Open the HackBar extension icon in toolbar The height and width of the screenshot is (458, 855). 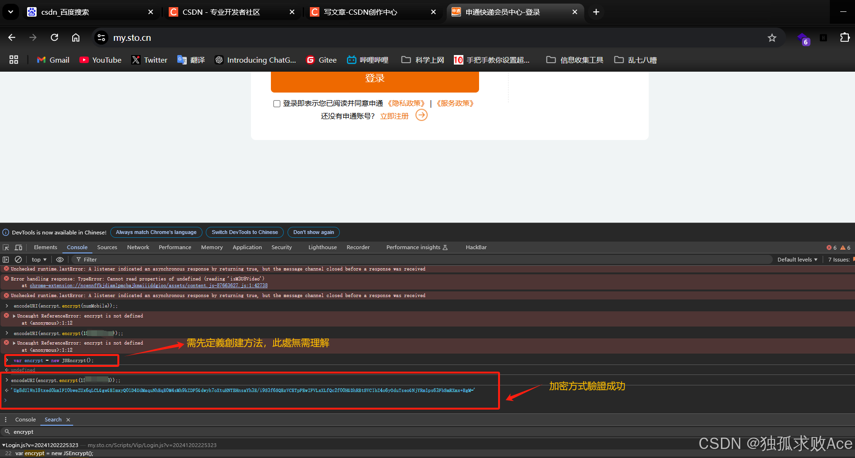pos(823,37)
